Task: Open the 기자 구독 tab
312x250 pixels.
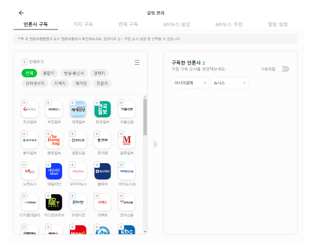Action: tap(83, 24)
